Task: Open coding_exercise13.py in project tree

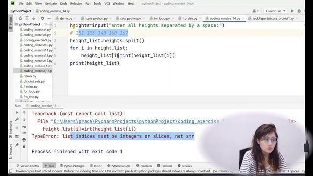Action: pos(38,61)
